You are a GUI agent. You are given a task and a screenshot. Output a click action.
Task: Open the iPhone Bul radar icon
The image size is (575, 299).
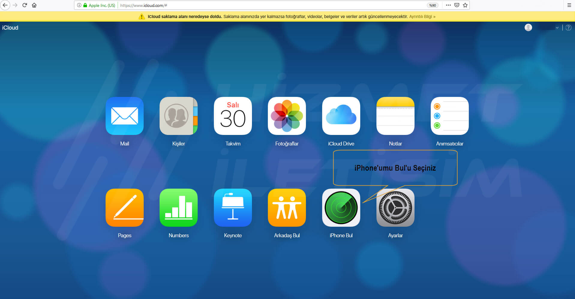(341, 208)
